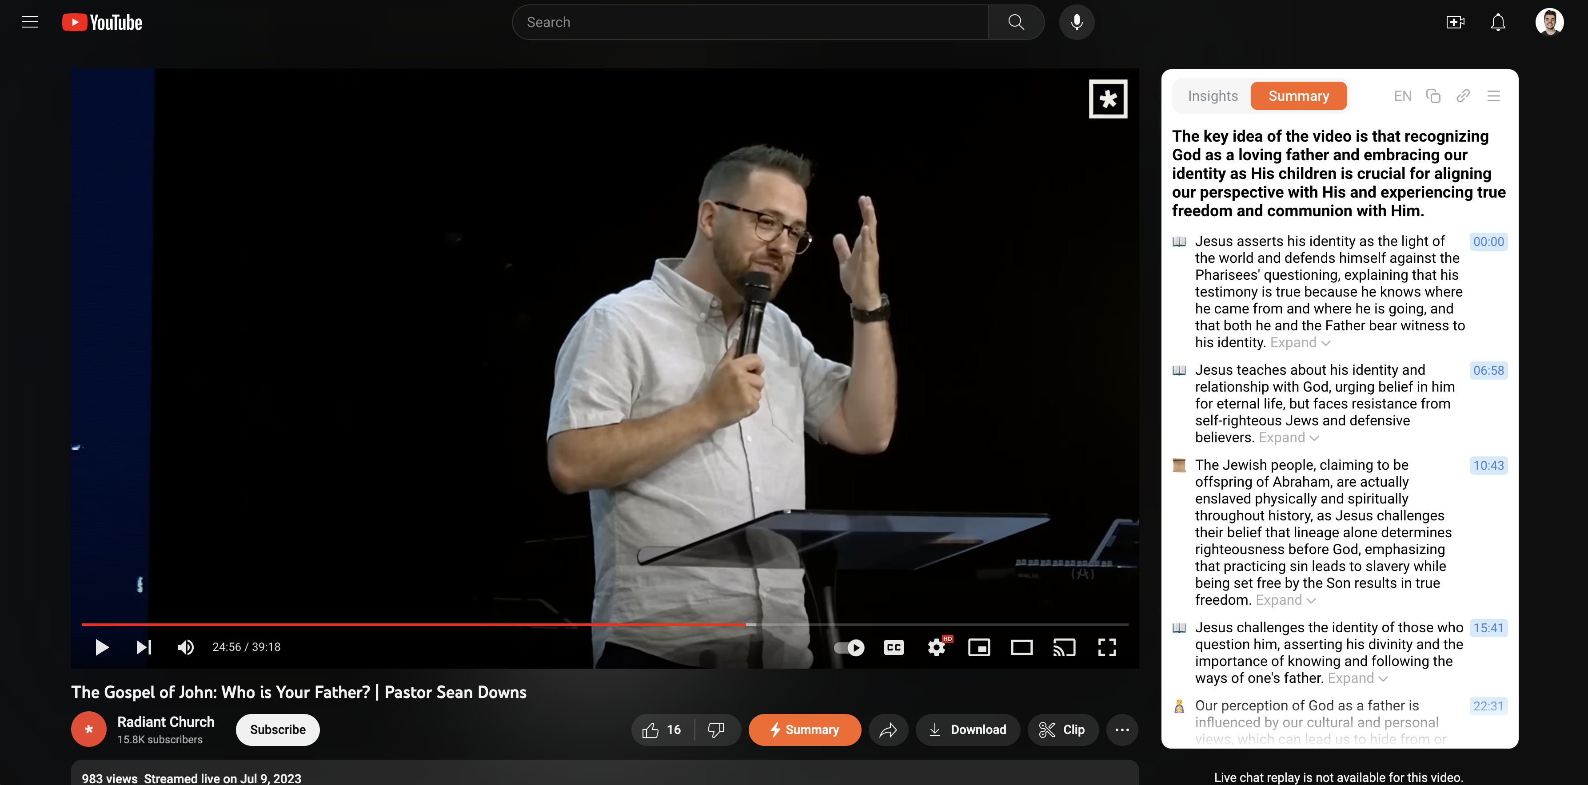Switch to theater mode
Screen dimensions: 1588x785
click(x=1021, y=647)
